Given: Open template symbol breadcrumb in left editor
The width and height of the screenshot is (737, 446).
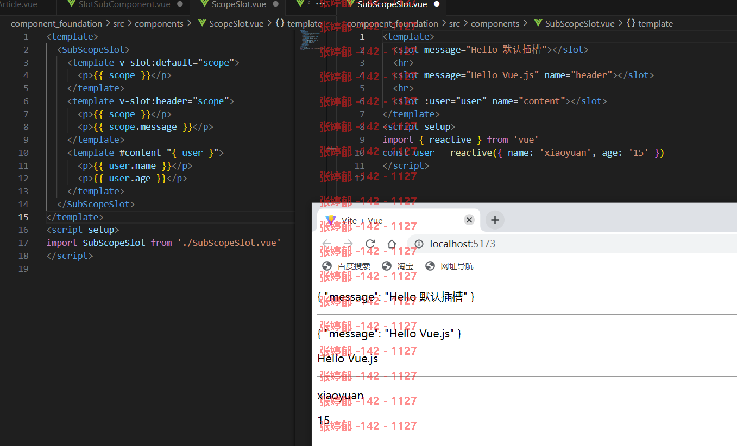Looking at the screenshot, I should tap(299, 23).
